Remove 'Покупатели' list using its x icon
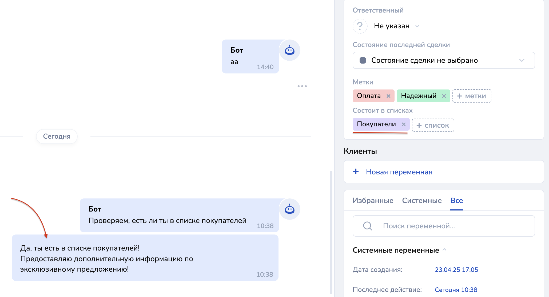 [x=404, y=124]
